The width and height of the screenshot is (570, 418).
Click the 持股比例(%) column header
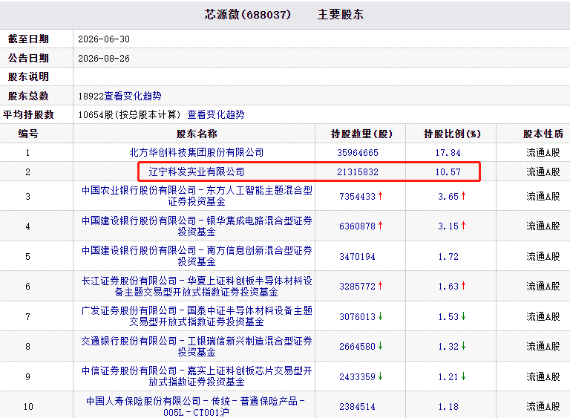(x=452, y=134)
